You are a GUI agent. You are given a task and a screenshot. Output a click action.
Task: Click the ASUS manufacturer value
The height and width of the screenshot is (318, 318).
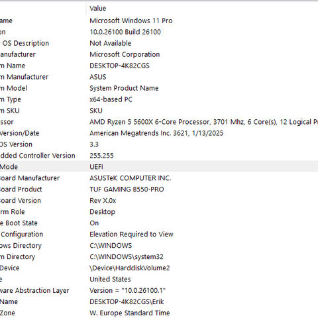tap(98, 77)
